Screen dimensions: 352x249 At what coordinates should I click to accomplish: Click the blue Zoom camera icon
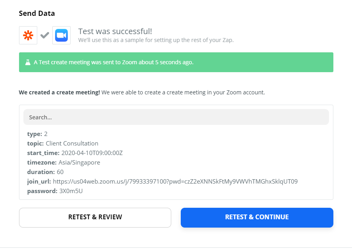click(x=61, y=35)
